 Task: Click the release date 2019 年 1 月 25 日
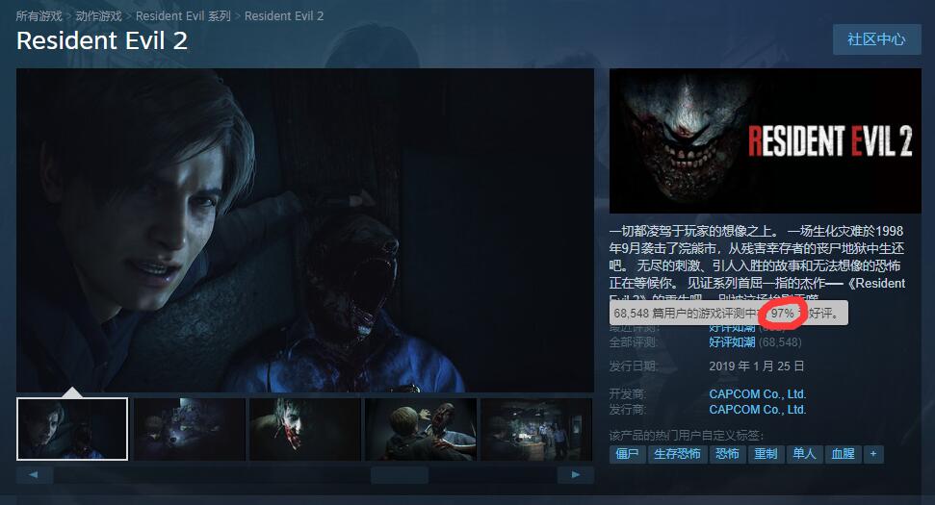(x=757, y=366)
